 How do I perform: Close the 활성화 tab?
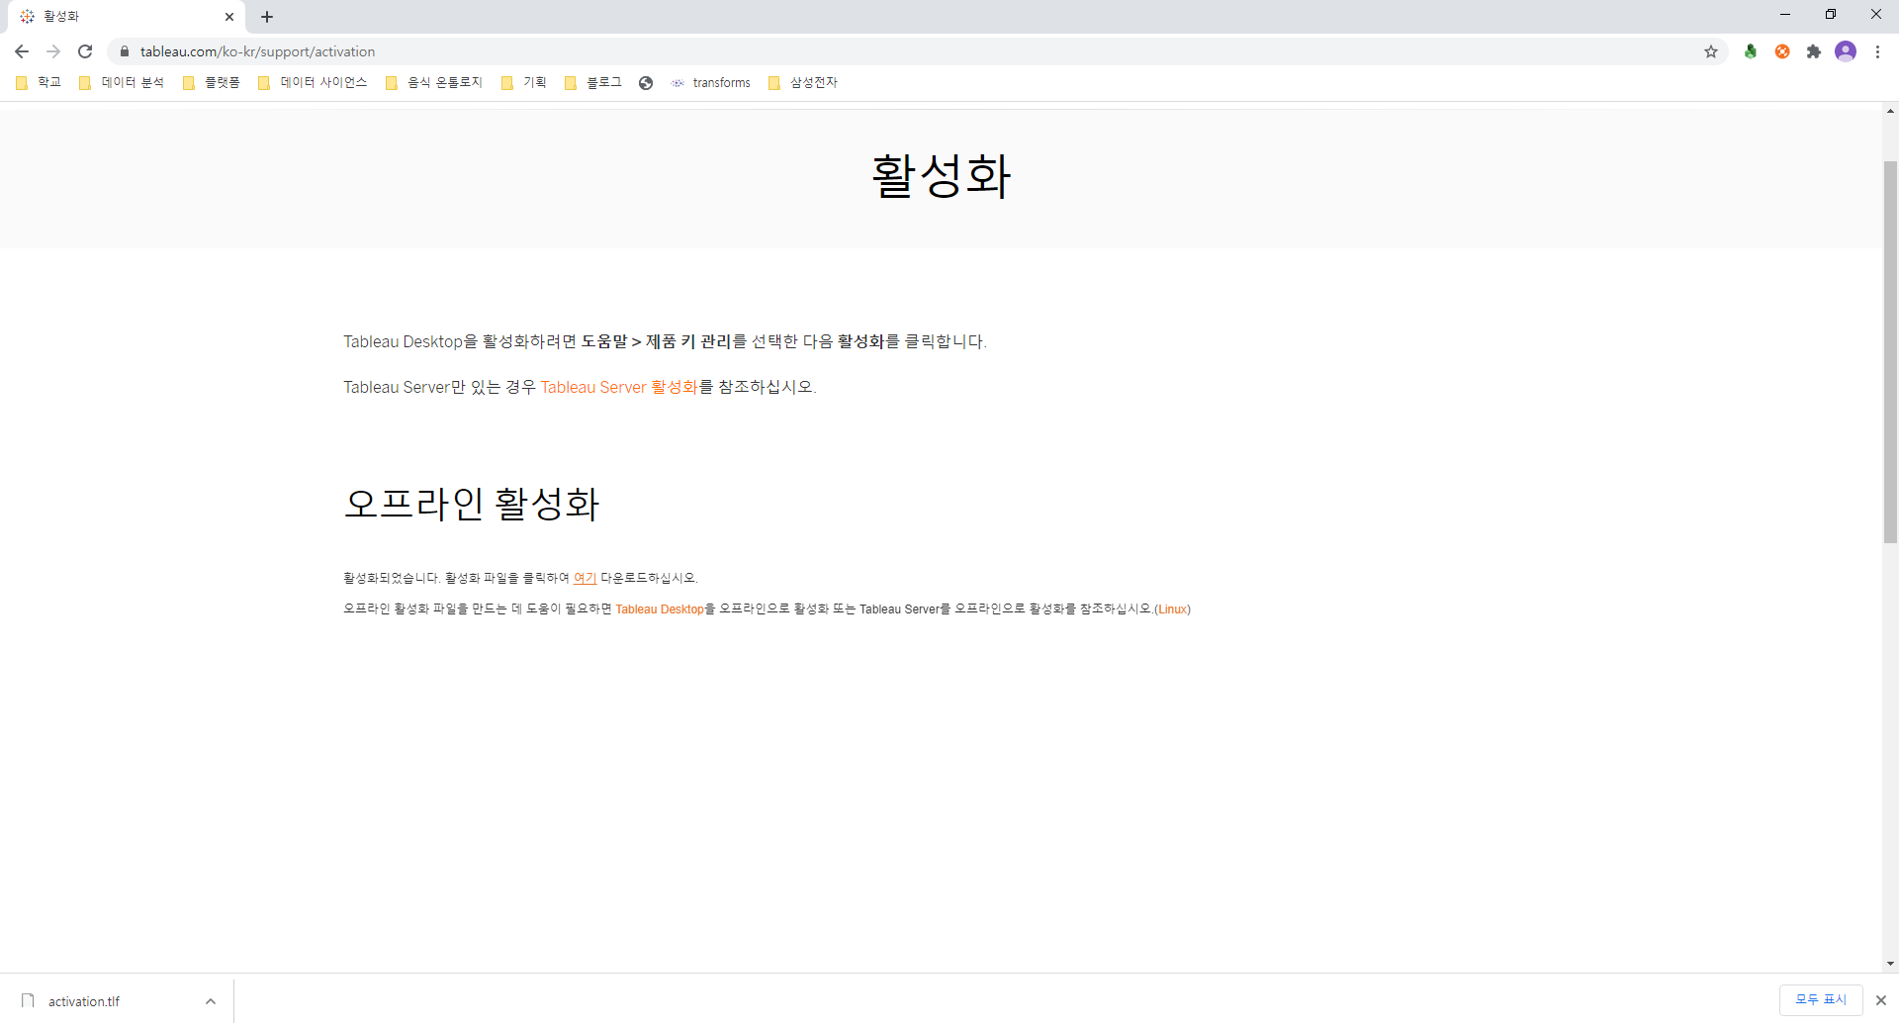229,17
